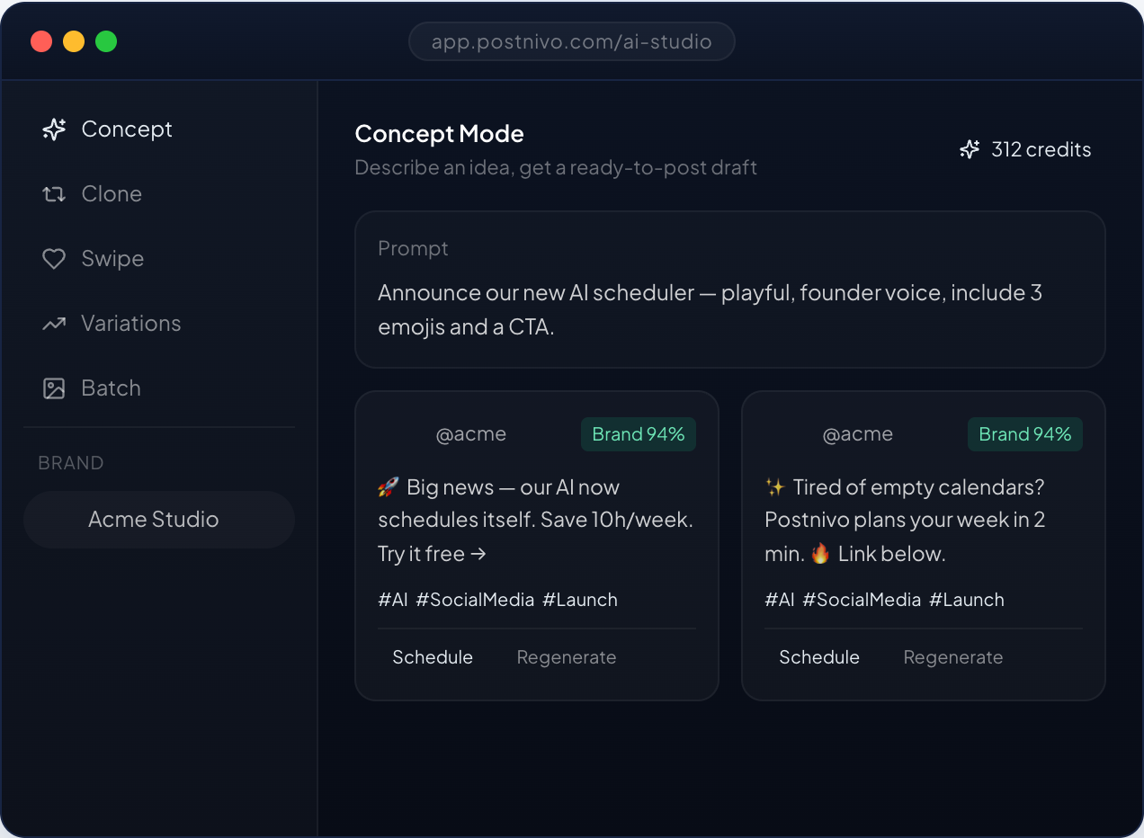This screenshot has width=1144, height=838.
Task: Click the BRAND section label
Action: (71, 463)
